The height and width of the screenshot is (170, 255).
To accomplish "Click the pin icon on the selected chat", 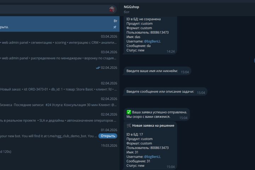I will click(x=115, y=27).
